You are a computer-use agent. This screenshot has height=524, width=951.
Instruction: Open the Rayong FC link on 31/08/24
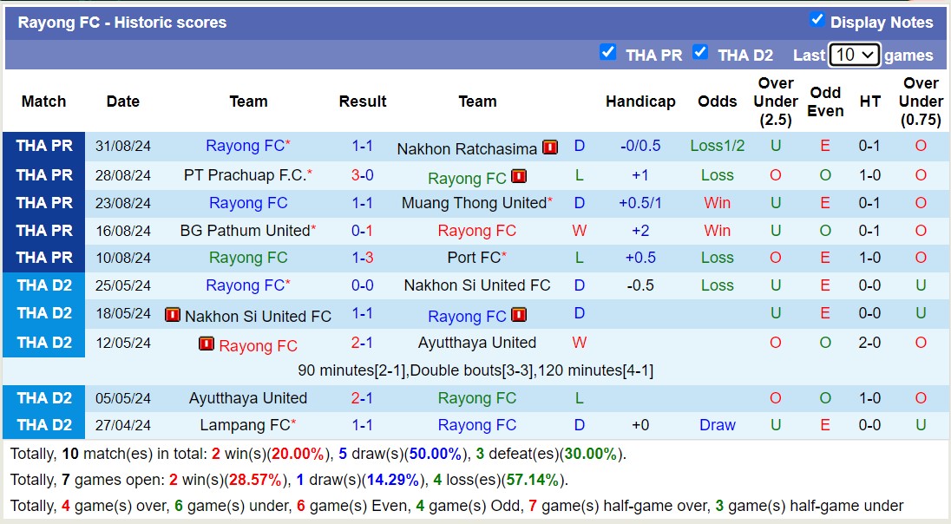click(244, 146)
